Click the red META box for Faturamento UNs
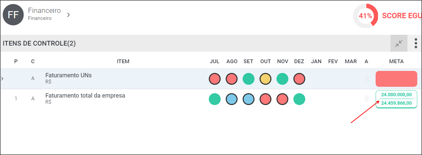The height and width of the screenshot is (155, 422). 396,79
